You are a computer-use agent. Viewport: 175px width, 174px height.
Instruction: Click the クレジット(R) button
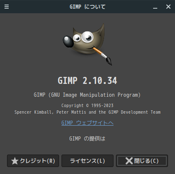coord(33,161)
